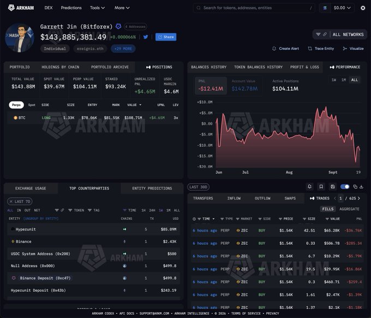Click the link icon beside All Networks
Viewport: 371px width, 318px height.
click(325, 34)
